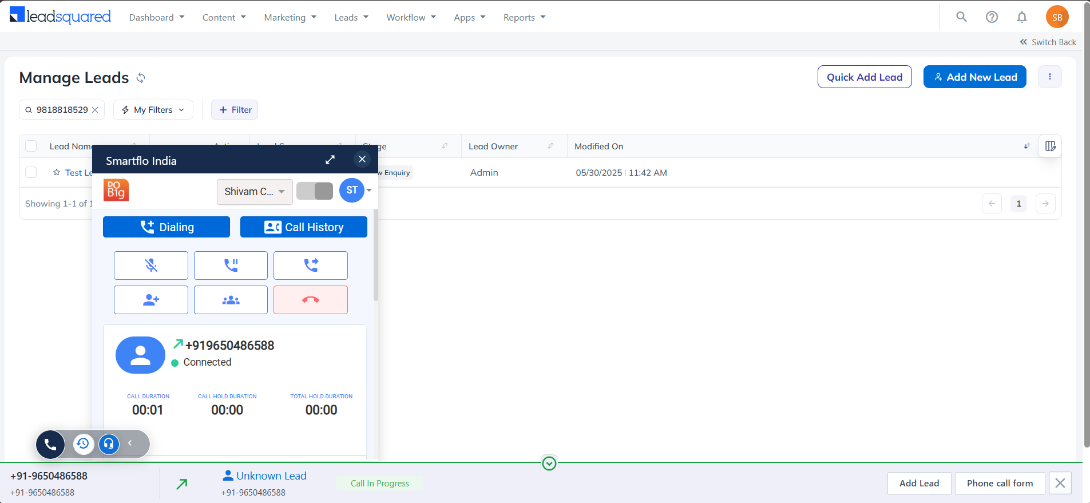
Task: Close the bottom call notification bar
Action: [1060, 483]
